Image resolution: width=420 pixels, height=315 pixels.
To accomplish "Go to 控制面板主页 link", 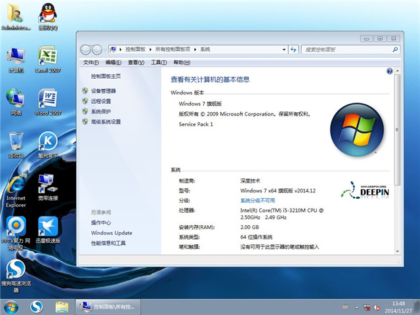I will pos(106,76).
